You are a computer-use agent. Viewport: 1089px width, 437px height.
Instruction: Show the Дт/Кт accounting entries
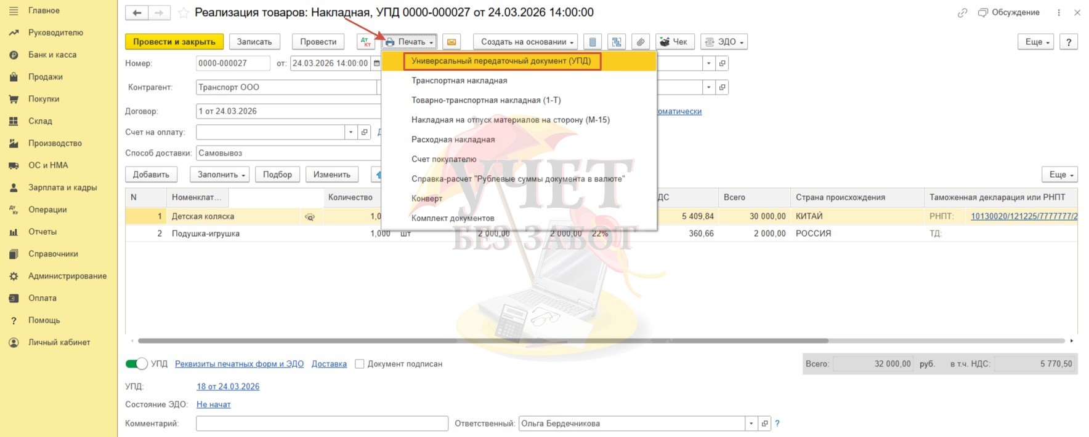point(366,42)
